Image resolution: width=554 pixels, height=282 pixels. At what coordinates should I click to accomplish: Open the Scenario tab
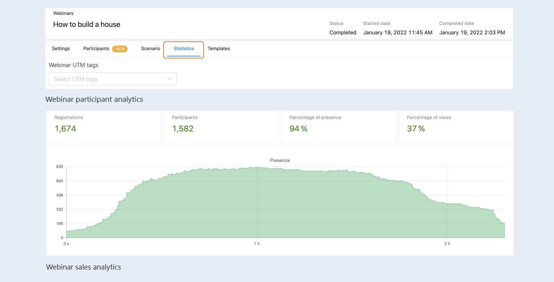[151, 48]
